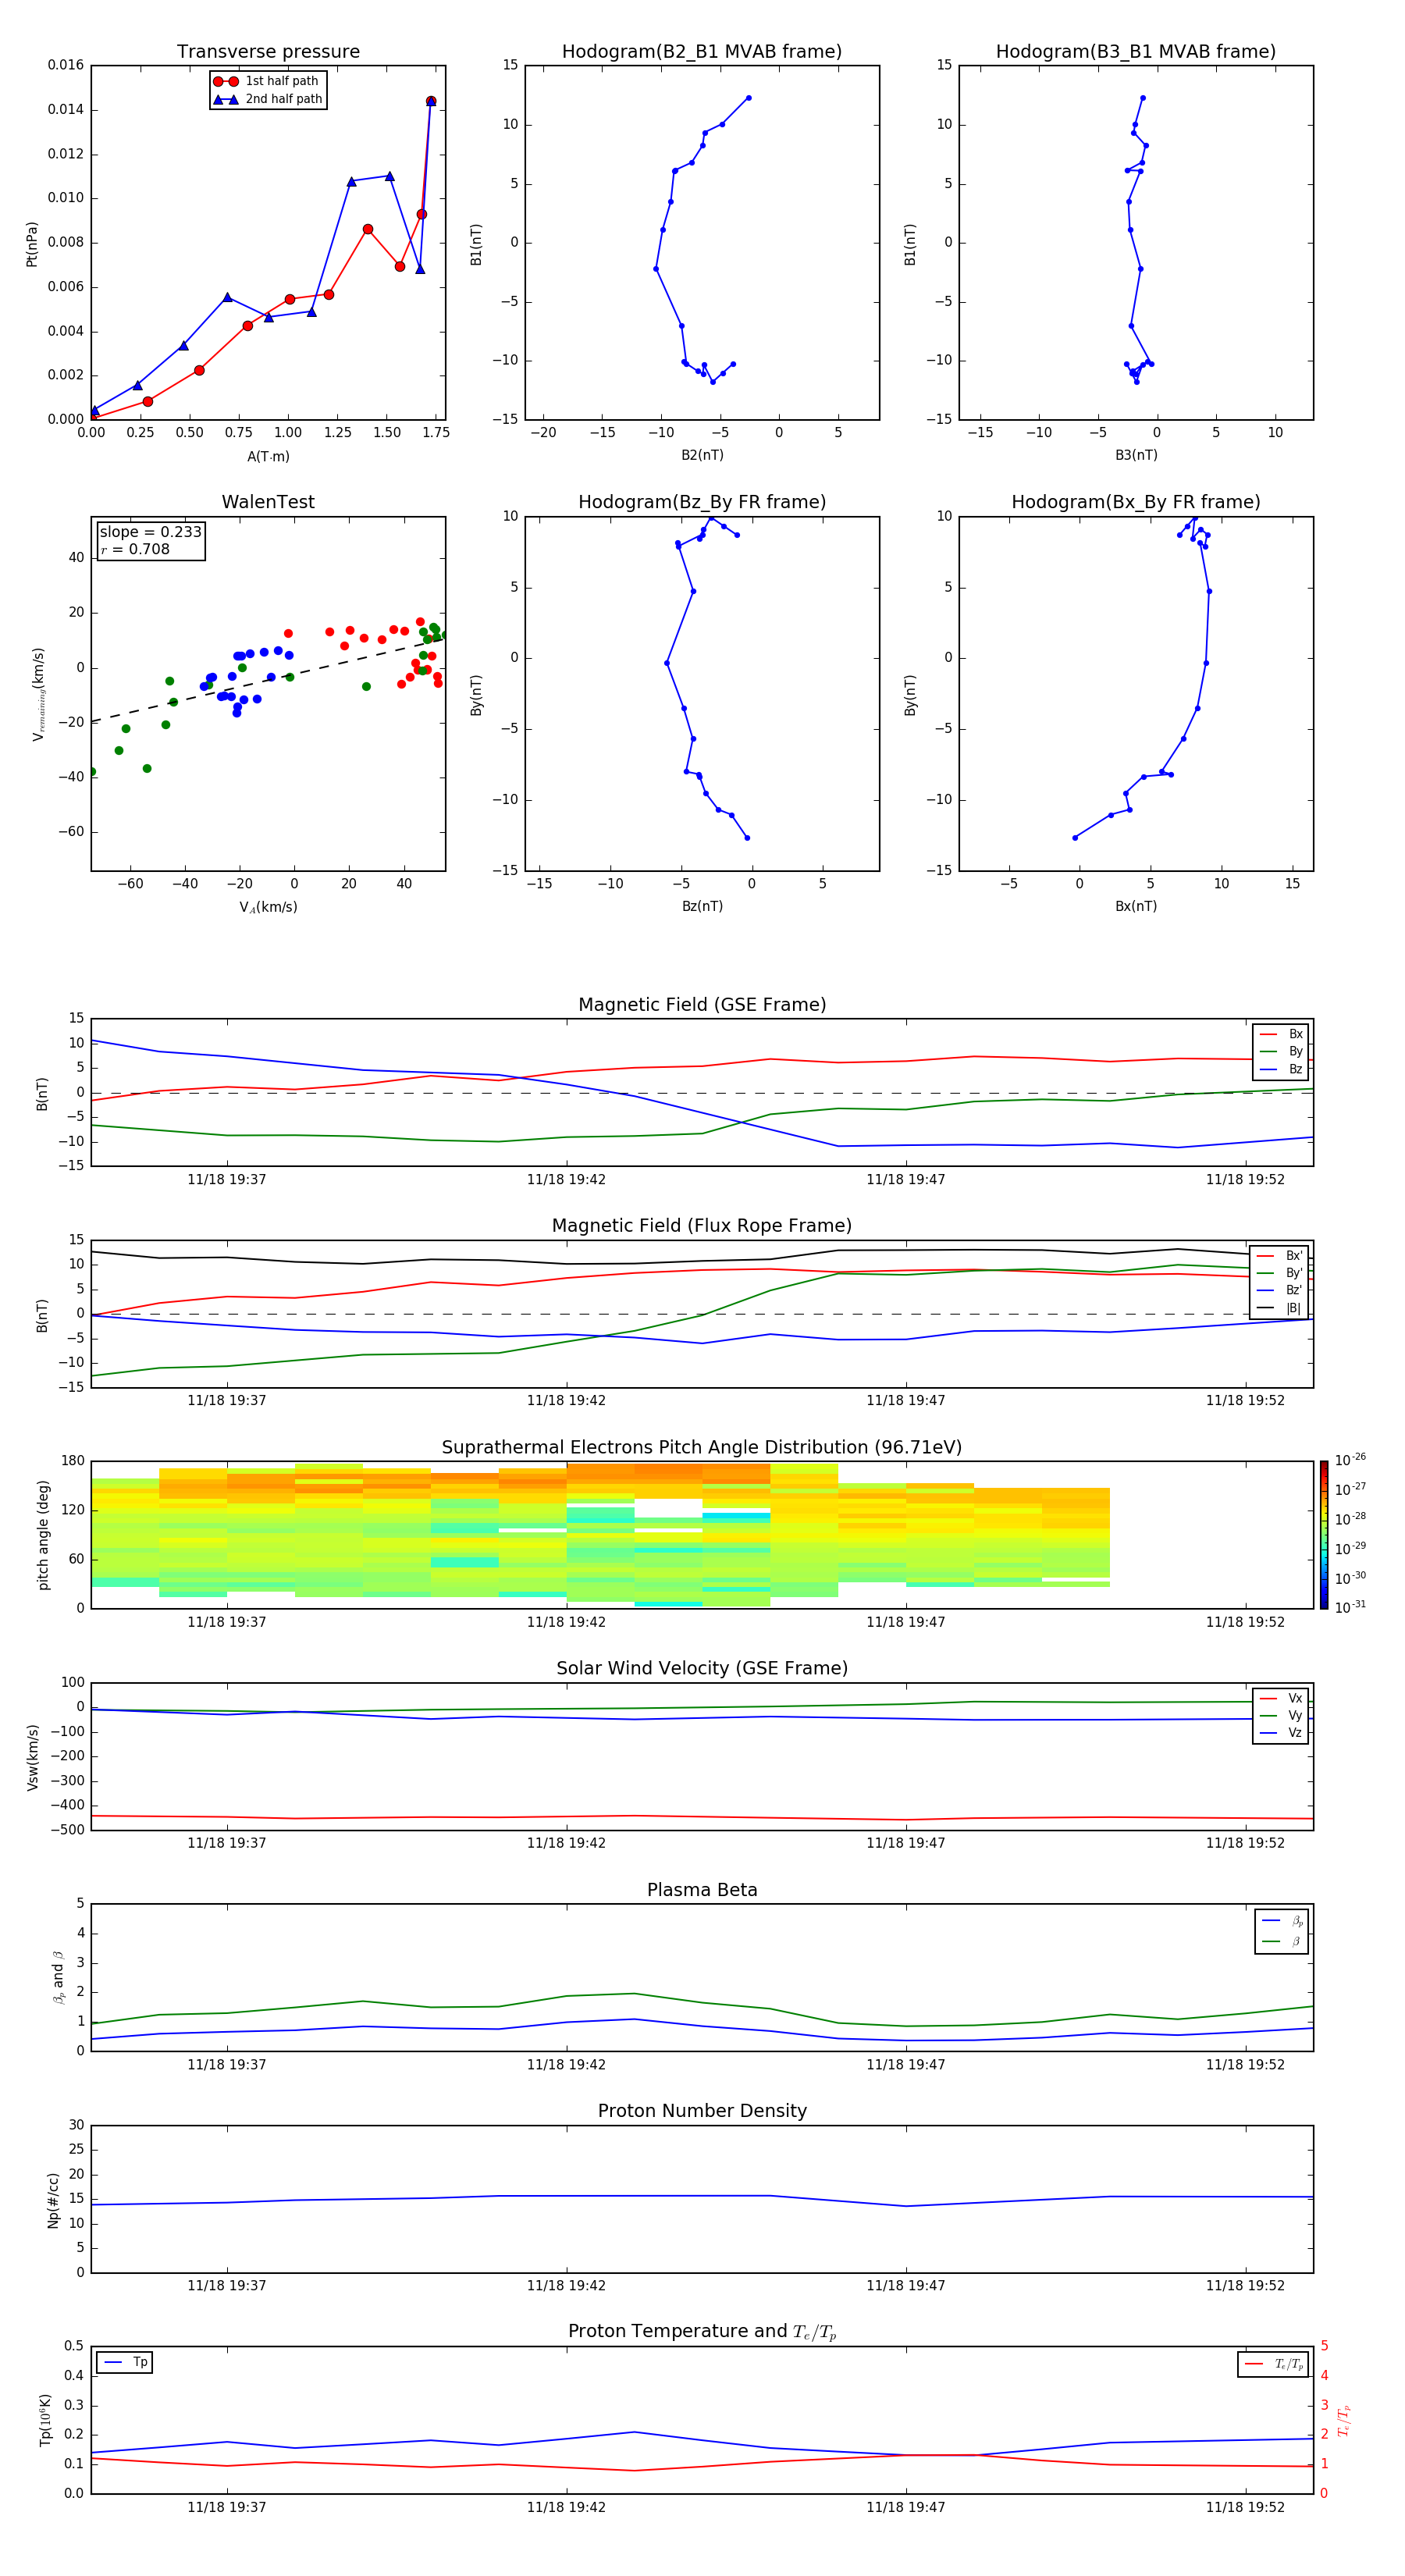The width and height of the screenshot is (1405, 2576).
Task: Click the dashed fit line in WalenTest
Action: pos(267,680)
